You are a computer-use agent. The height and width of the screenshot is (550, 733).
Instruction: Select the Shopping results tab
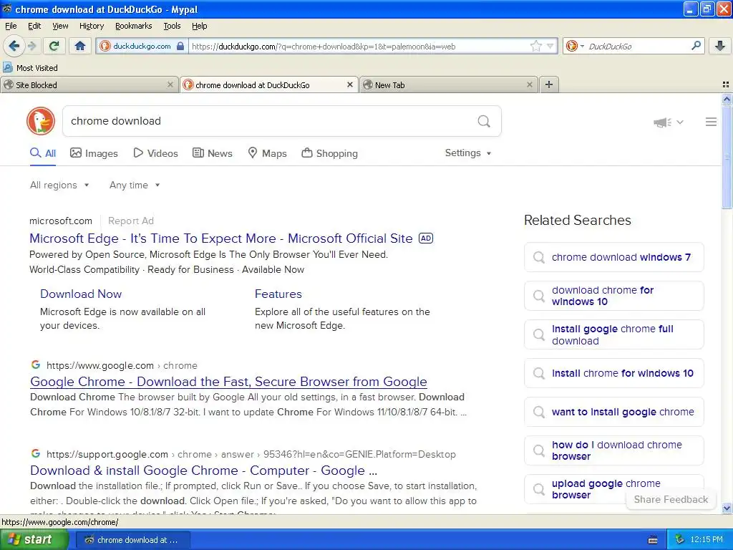[329, 153]
